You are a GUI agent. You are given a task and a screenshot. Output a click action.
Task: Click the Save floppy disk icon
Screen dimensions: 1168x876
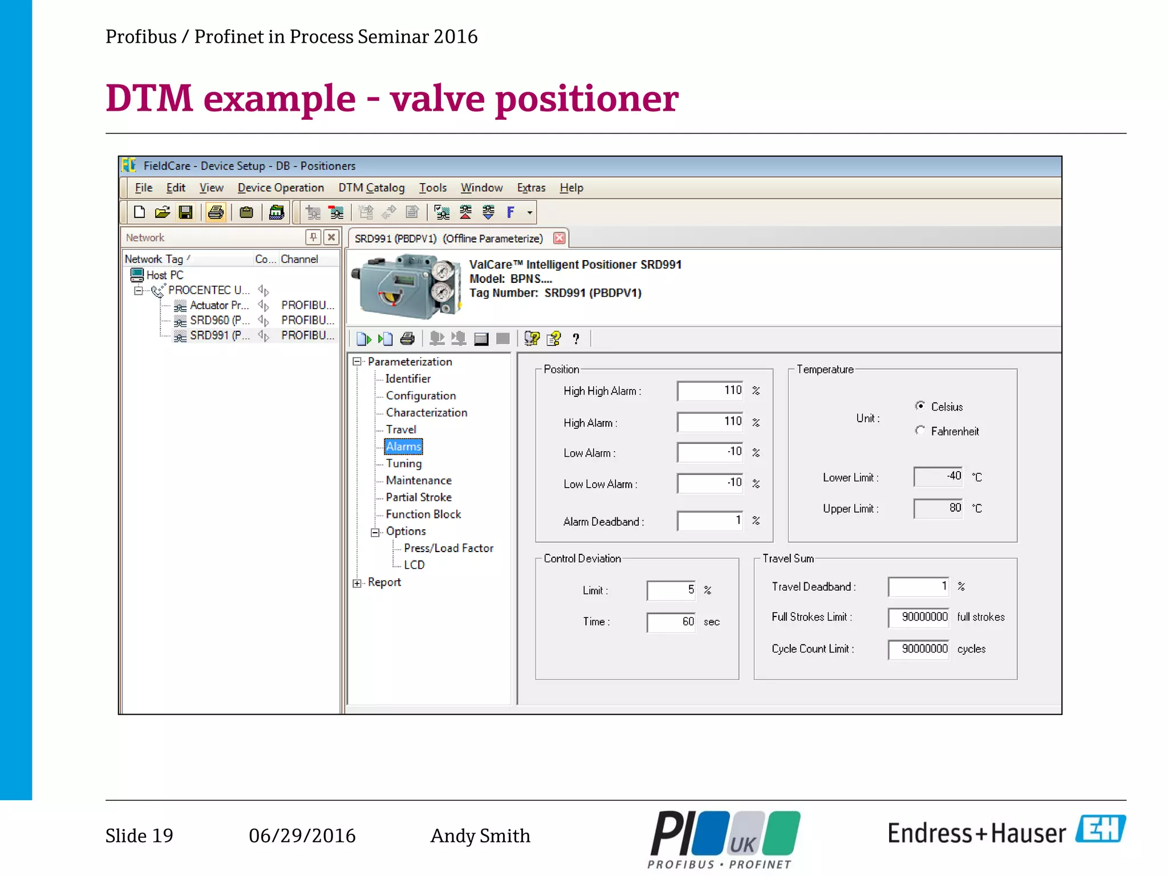[185, 212]
